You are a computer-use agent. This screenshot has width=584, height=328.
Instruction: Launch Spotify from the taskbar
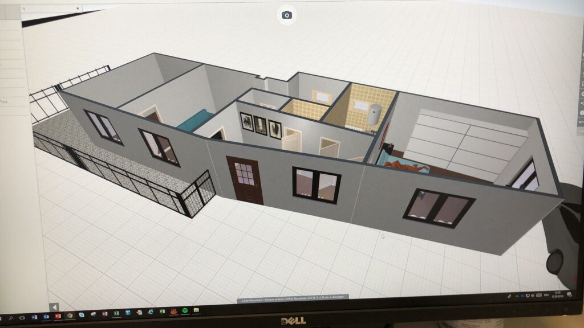185,310
